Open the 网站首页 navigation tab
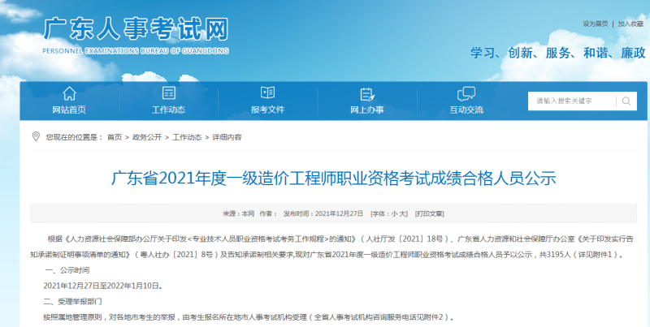Viewport: 650px width, 327px height. [69, 110]
